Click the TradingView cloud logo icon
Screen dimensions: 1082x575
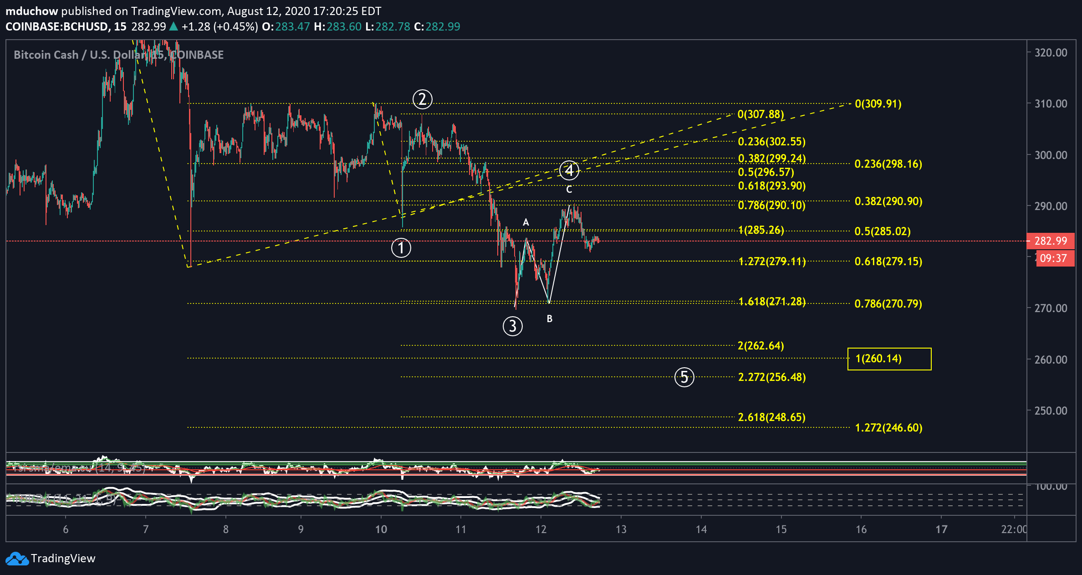[17, 559]
